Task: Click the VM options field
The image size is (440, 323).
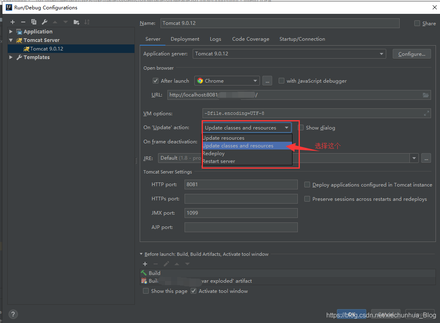Action: point(317,113)
